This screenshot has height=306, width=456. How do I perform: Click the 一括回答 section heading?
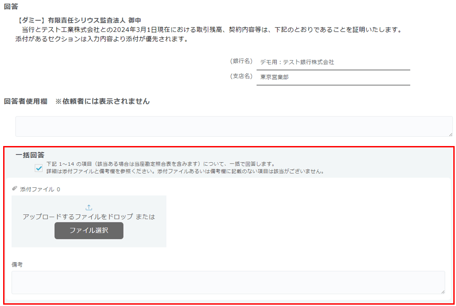tap(30, 155)
